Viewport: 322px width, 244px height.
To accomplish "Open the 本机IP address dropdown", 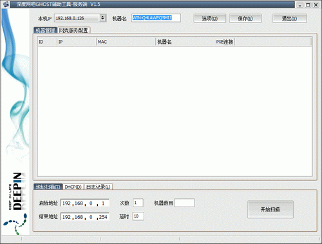I will click(x=102, y=18).
